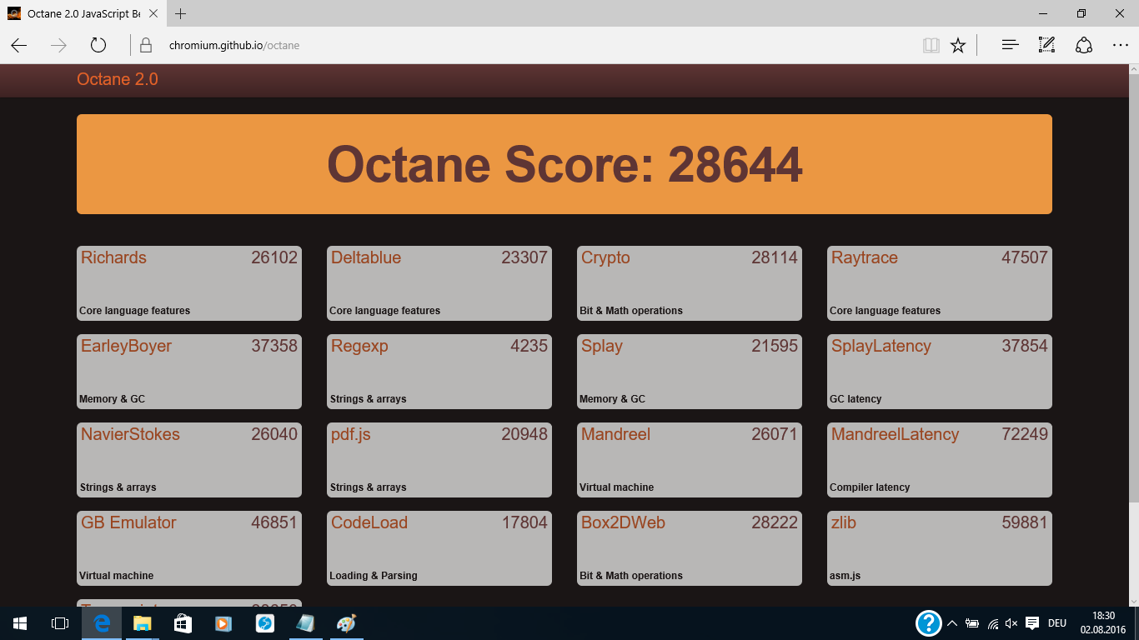
Task: Click the Compiler latency label
Action: click(x=870, y=487)
